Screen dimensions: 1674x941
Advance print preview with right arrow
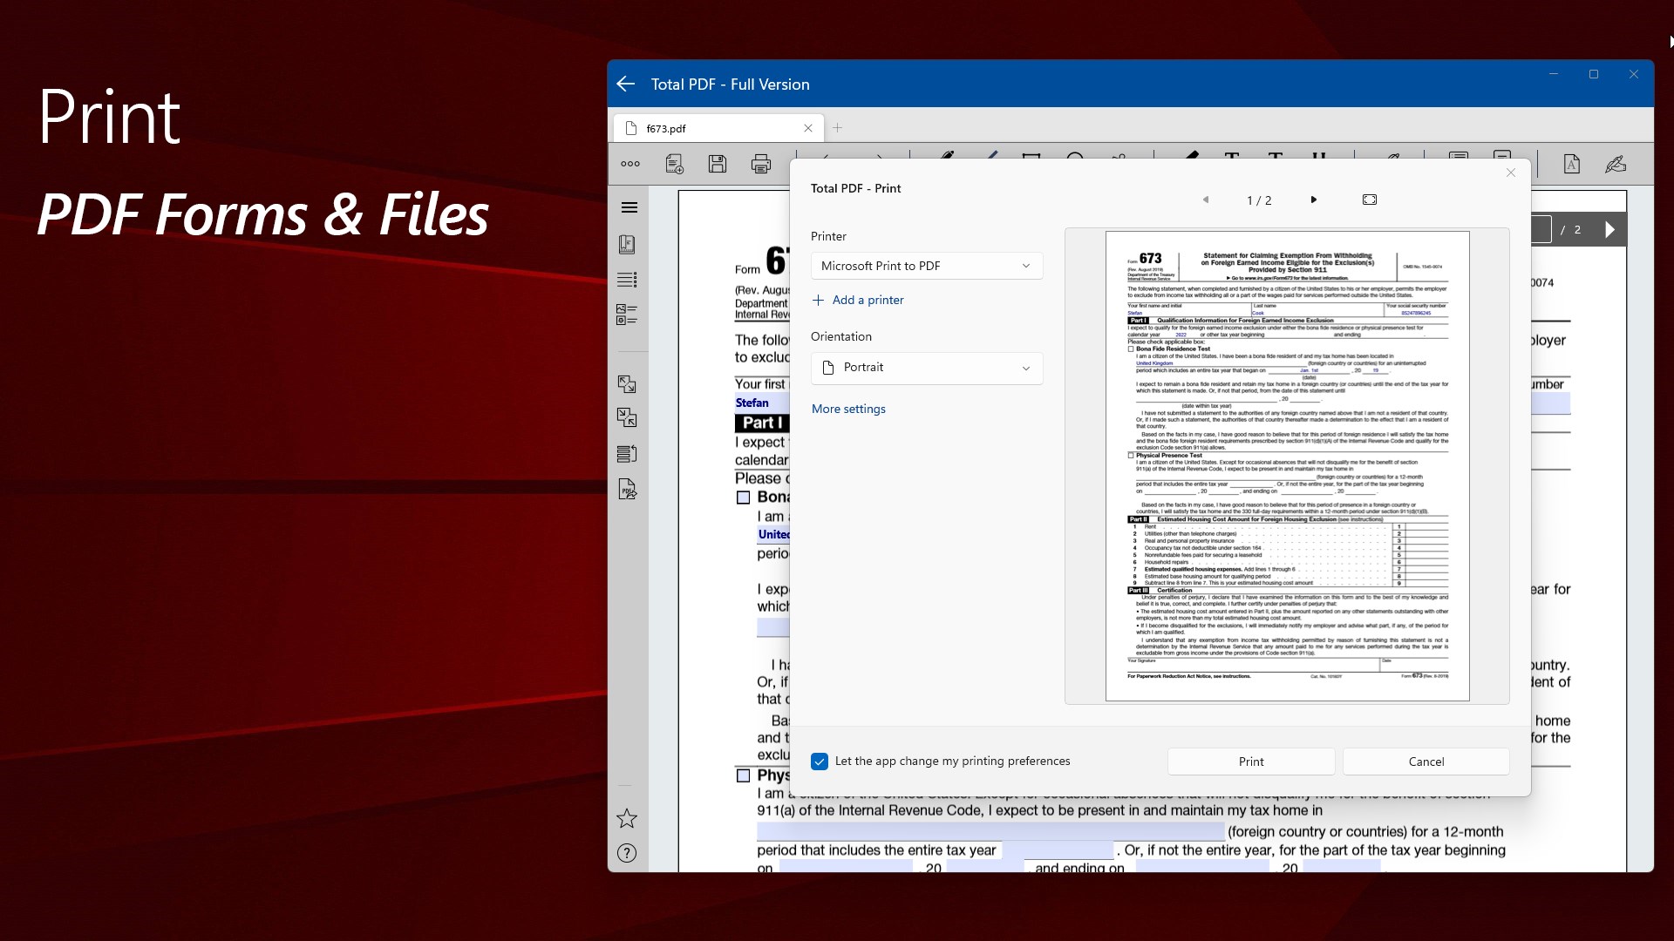[1313, 199]
